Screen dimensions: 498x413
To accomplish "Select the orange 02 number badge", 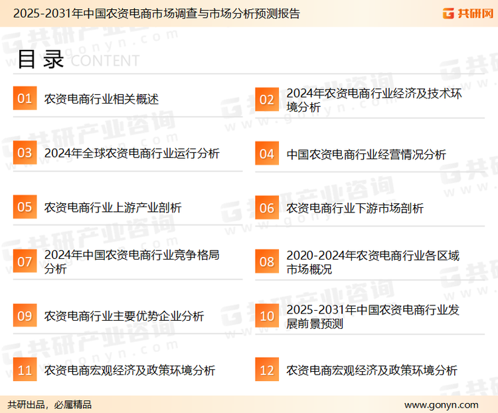I will (x=267, y=100).
